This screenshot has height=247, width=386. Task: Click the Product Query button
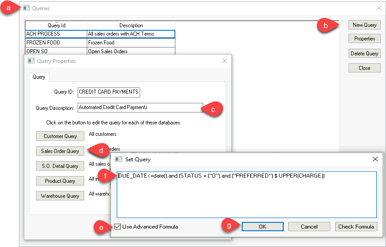(x=60, y=181)
